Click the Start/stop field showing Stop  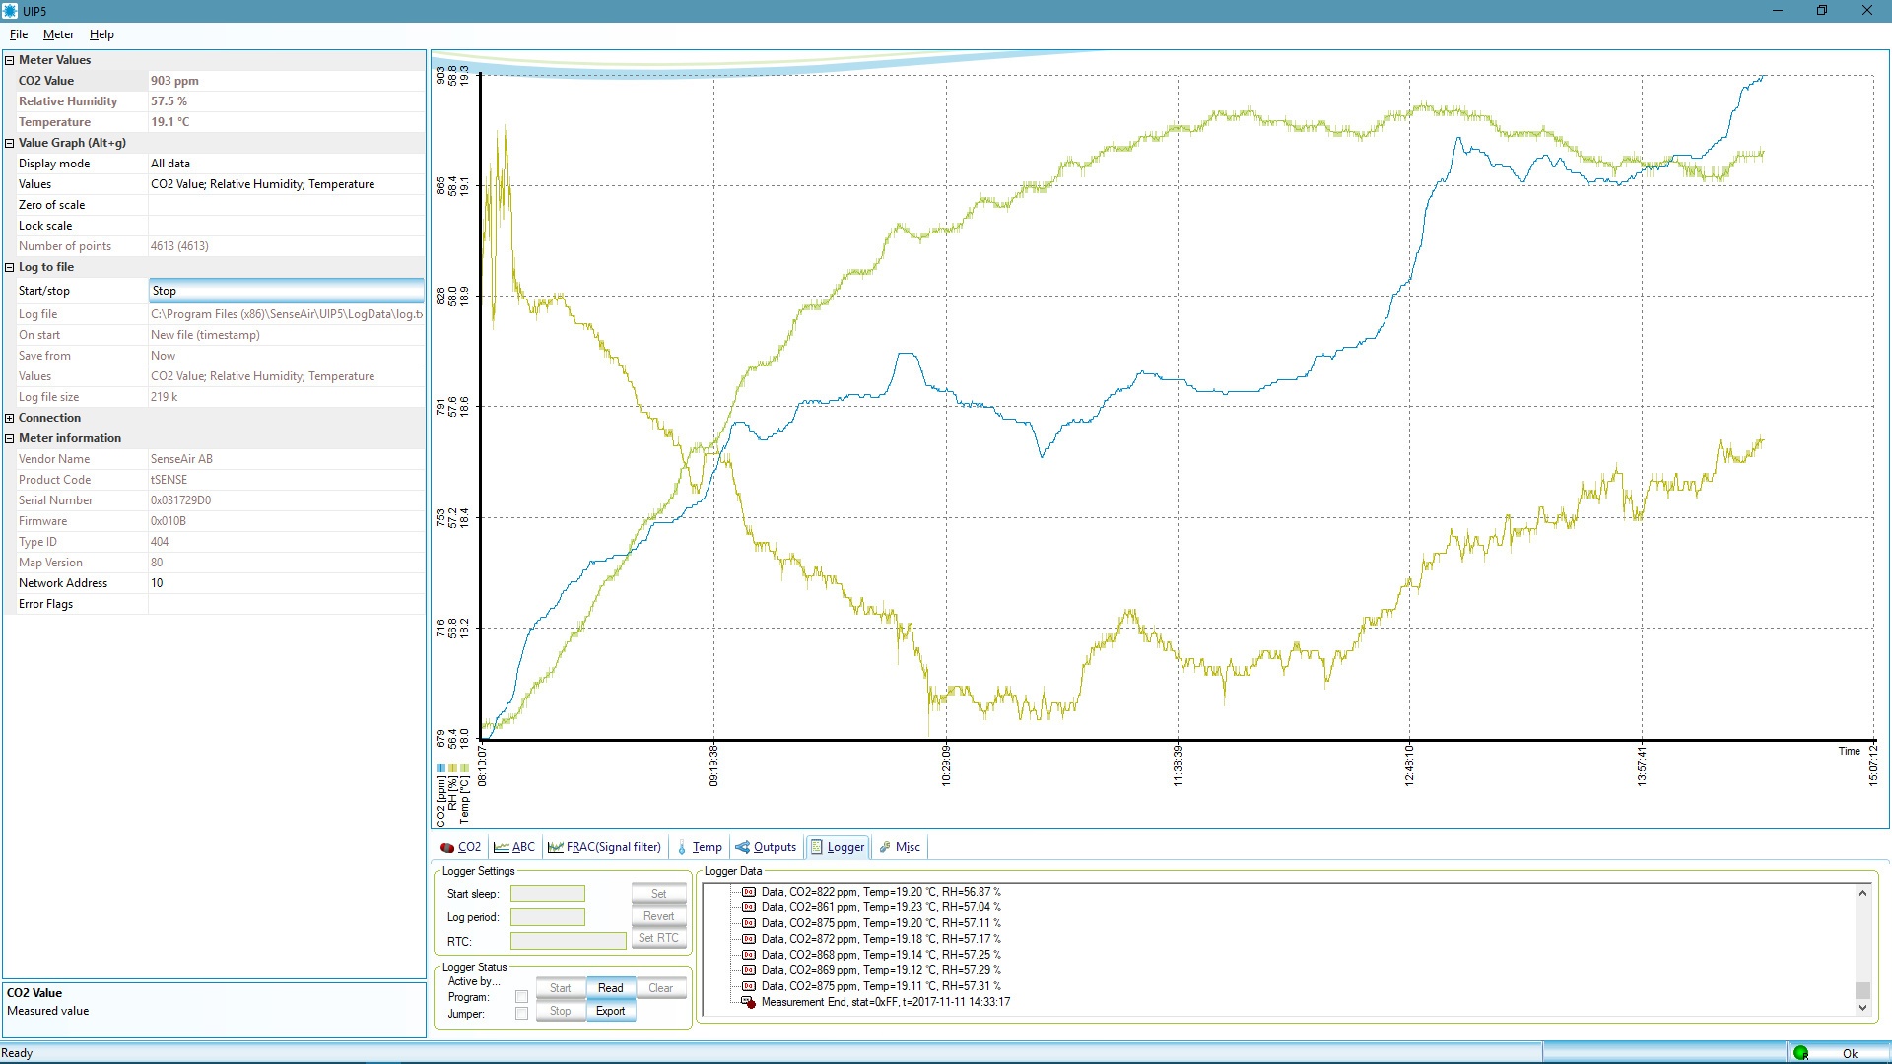[286, 291]
